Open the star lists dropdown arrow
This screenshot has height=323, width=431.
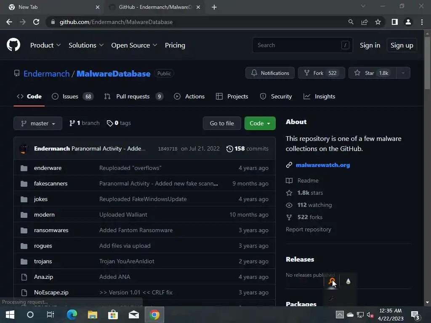tap(403, 73)
